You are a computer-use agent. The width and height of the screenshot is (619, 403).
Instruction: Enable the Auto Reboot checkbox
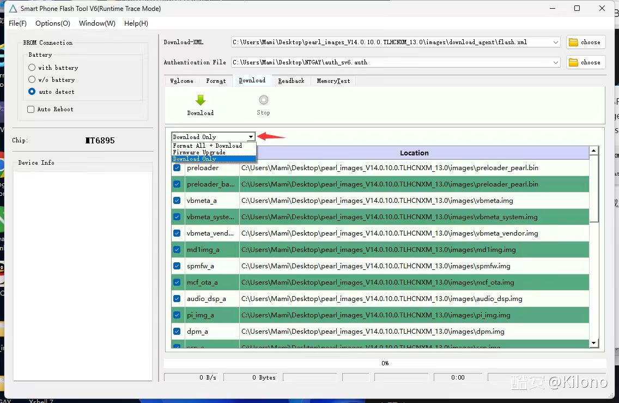31,110
